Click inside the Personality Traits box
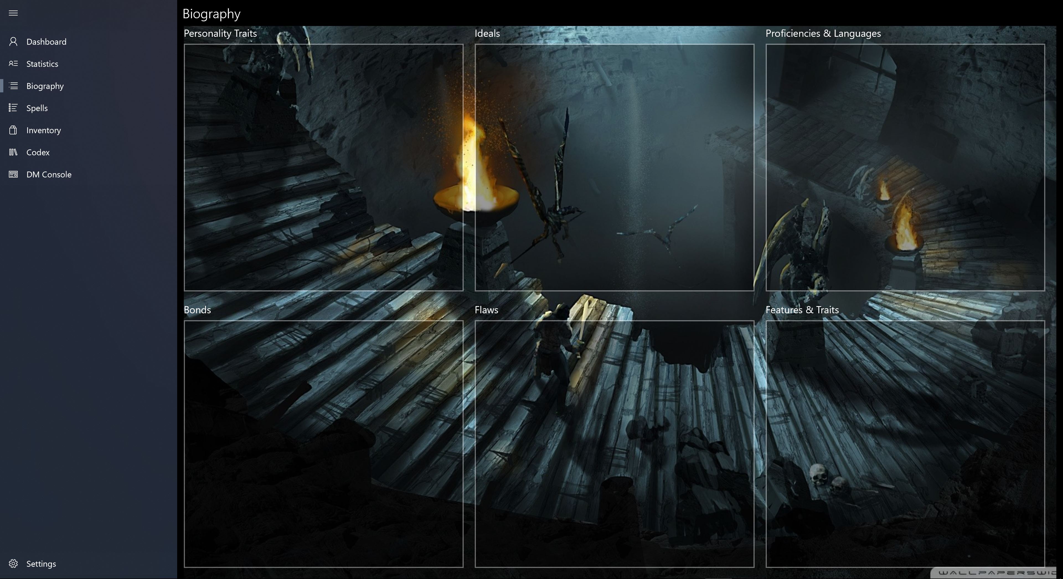The image size is (1063, 579). coord(324,167)
